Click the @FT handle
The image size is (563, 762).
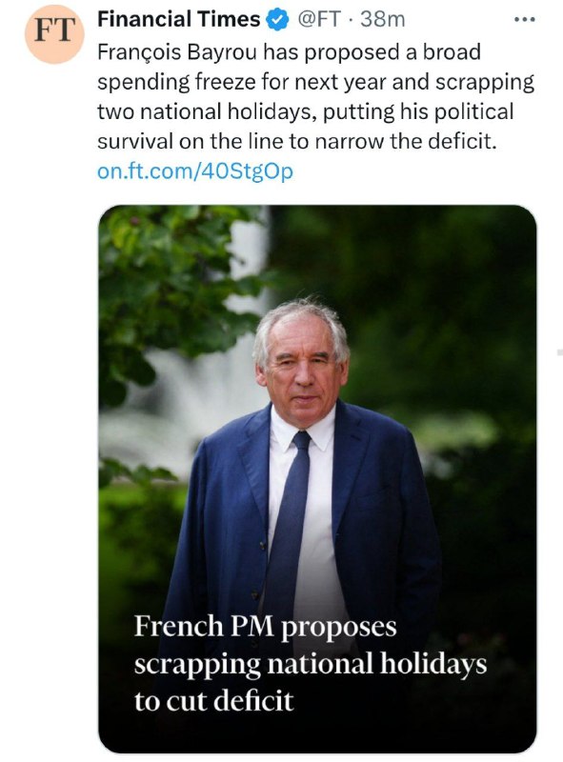[x=318, y=19]
